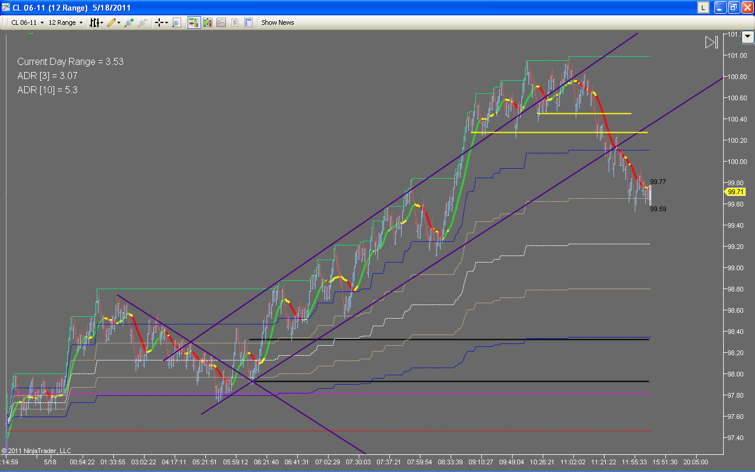This screenshot has width=755, height=472.
Task: Open the crosshair cursor type menu
Action: (161, 22)
